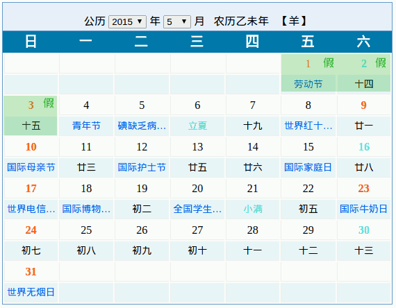This screenshot has width=396, height=308.
Task: Open the year dropdown showing 2015
Action: coord(127,22)
